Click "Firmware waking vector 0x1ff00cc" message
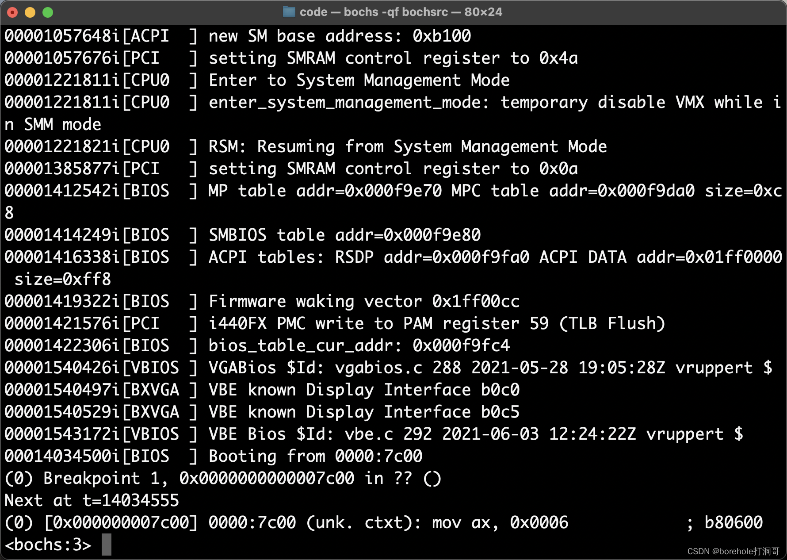 click(364, 301)
